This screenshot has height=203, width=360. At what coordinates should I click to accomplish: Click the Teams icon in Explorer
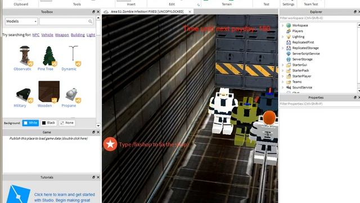coord(289,82)
